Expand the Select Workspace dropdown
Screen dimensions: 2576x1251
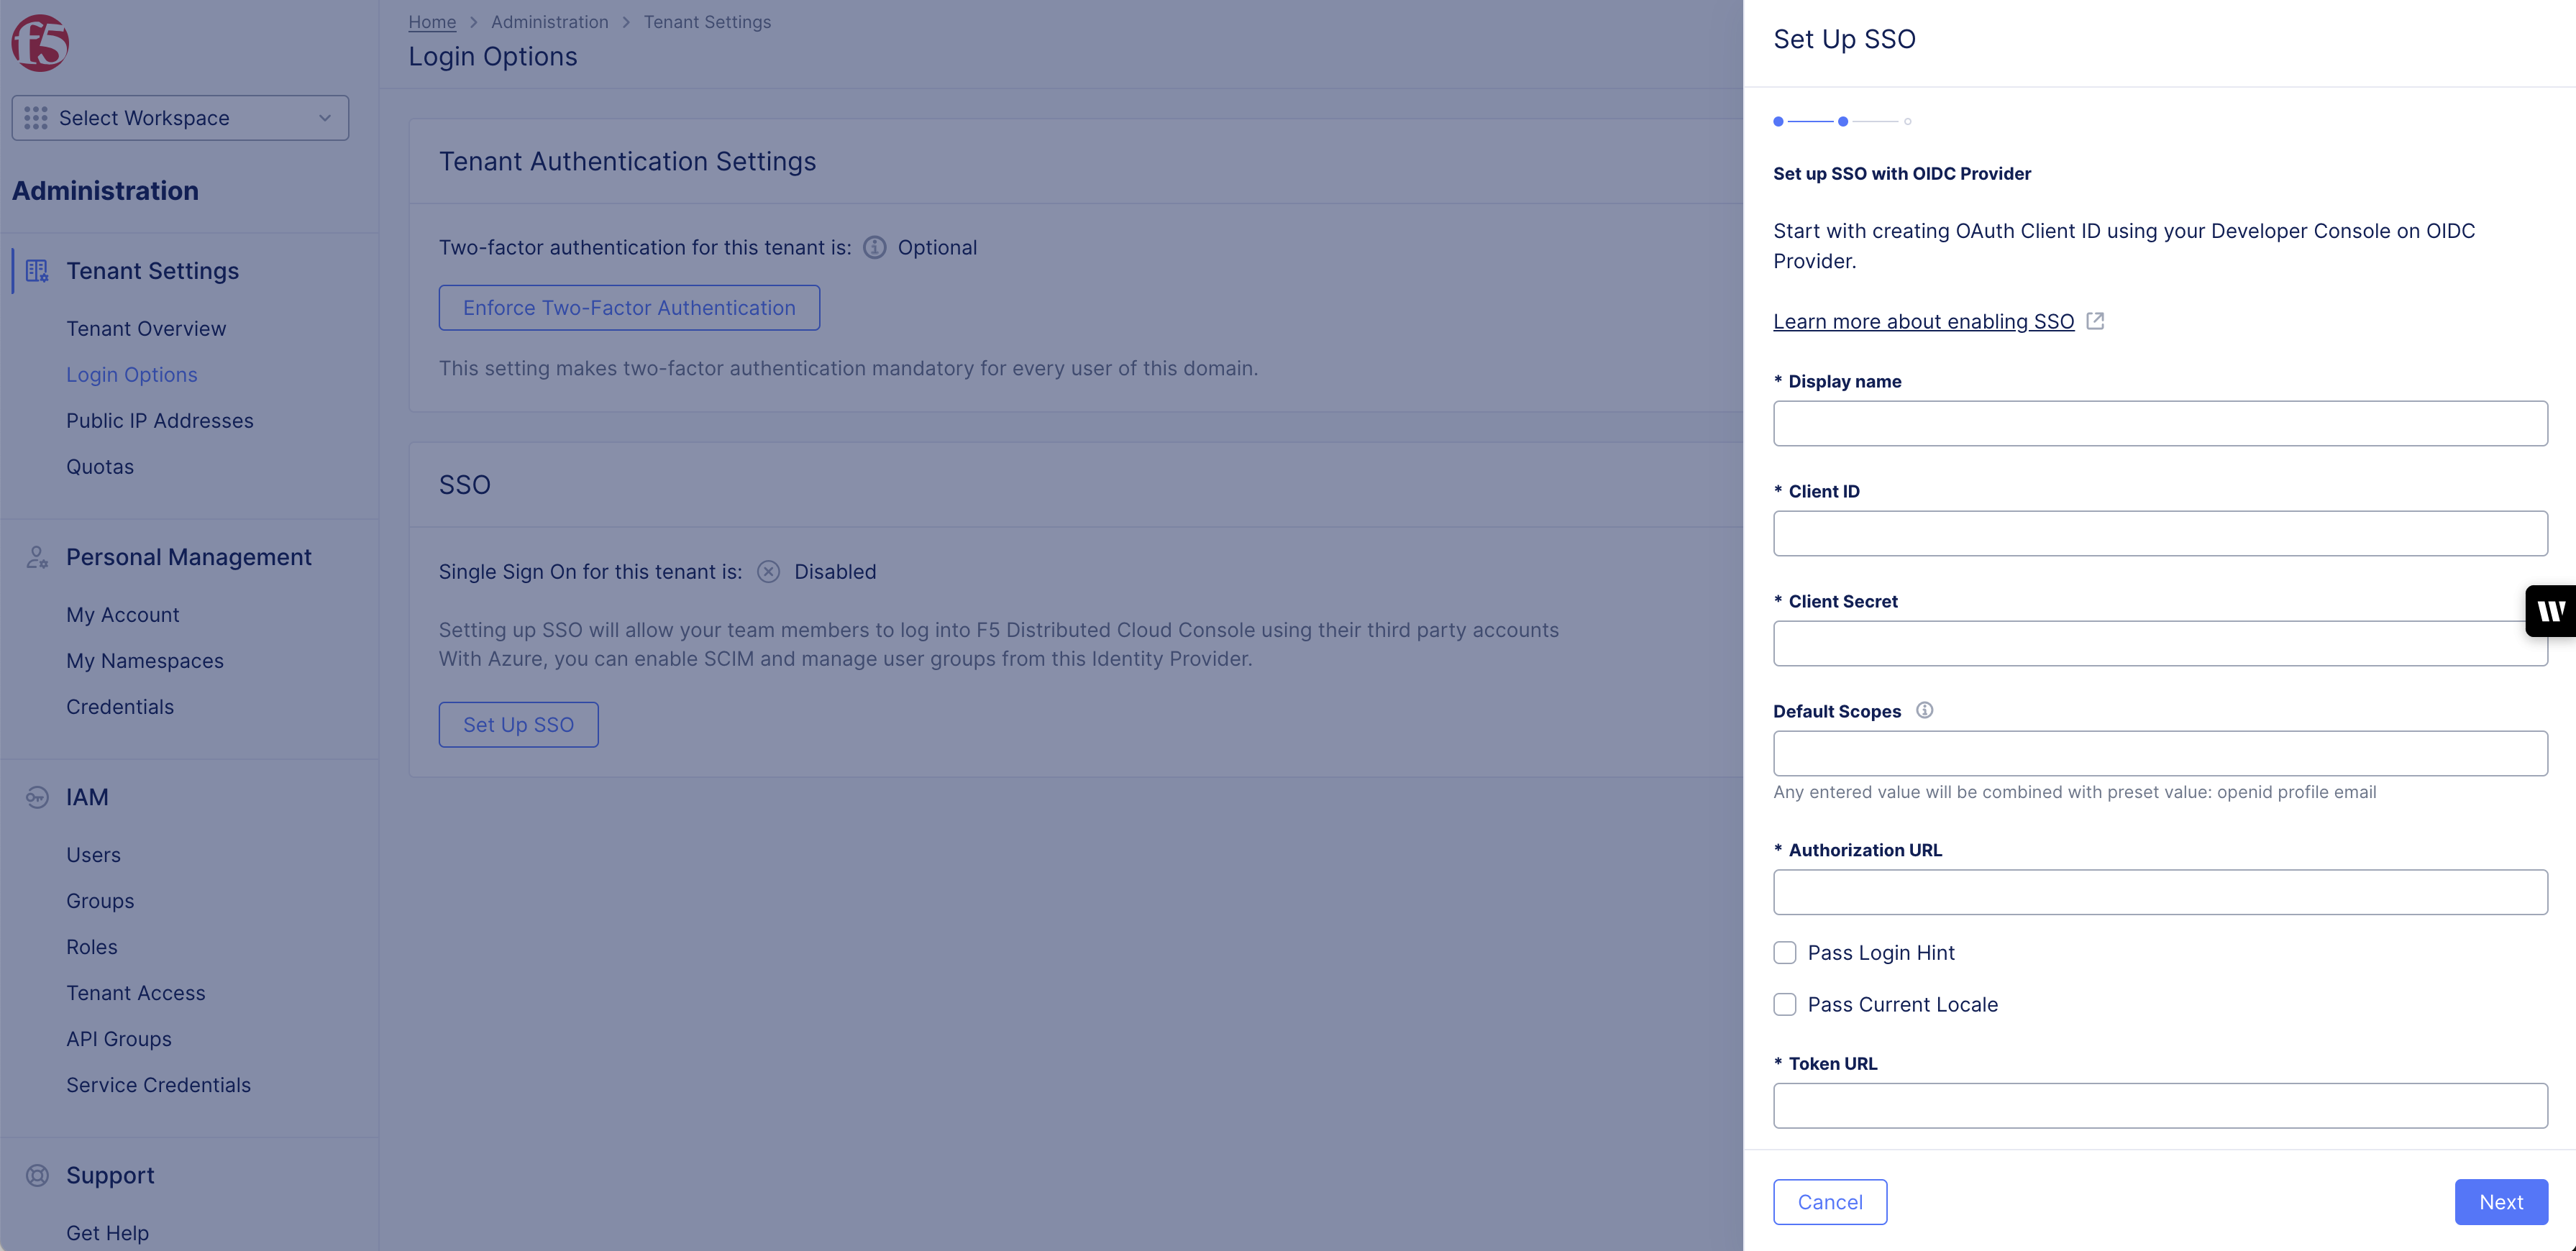(324, 117)
